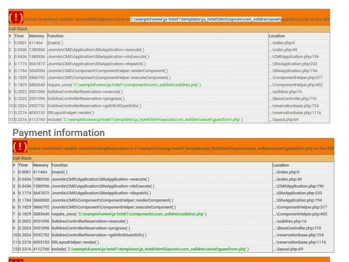
Task: Click "...\ComponentHelper.php:402" in the line 325 table
Action: coord(296,85)
